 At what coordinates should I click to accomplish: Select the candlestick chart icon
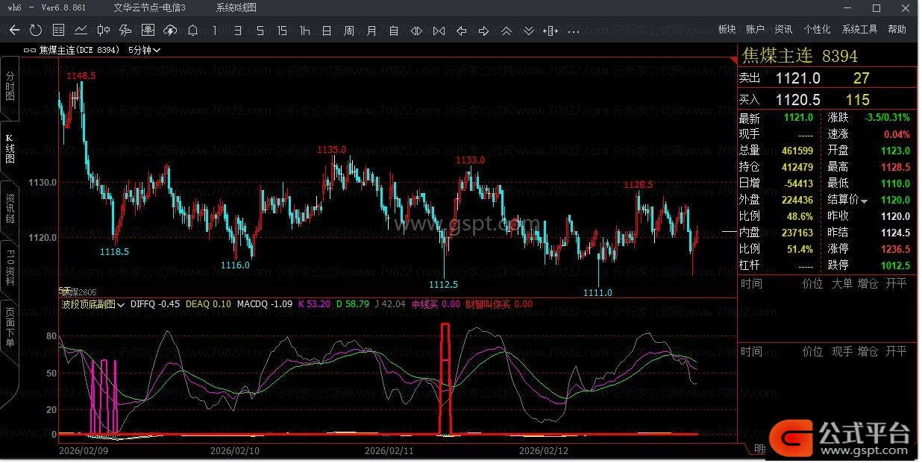pos(103,31)
